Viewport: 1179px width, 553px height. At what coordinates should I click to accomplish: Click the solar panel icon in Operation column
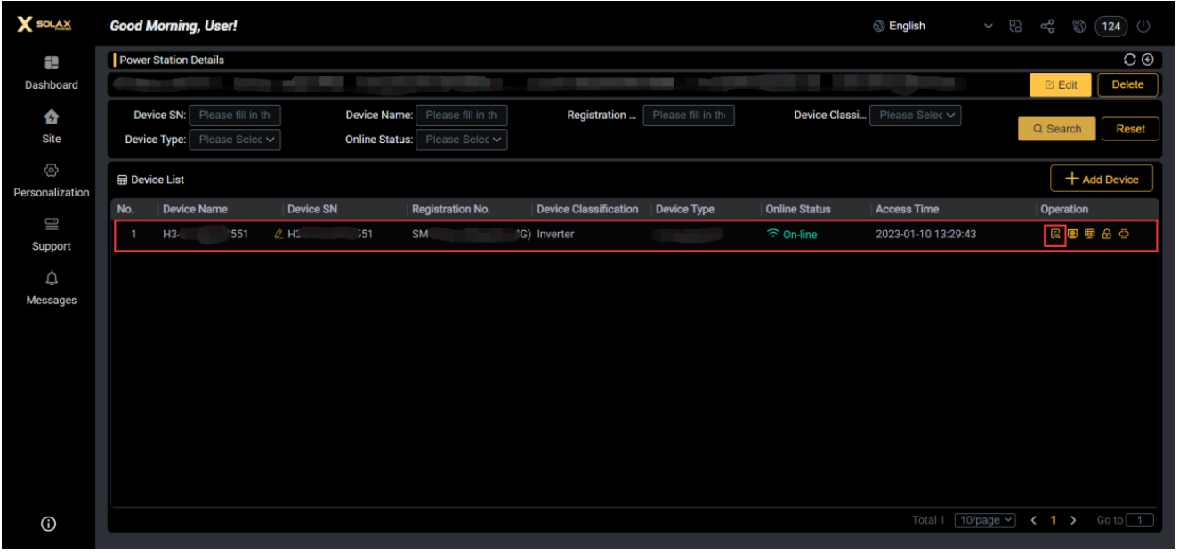coord(1090,235)
